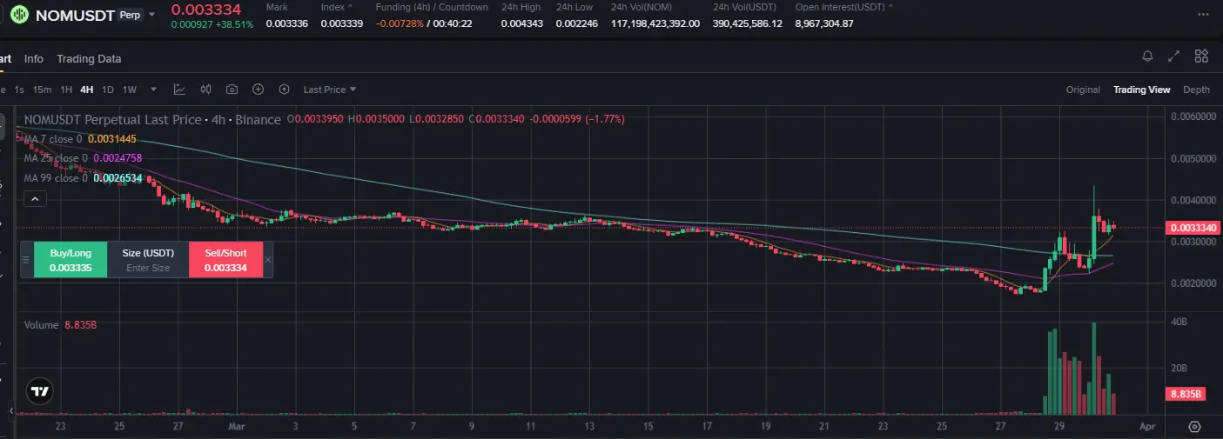
Task: Click the Index price label
Action: 333,7
